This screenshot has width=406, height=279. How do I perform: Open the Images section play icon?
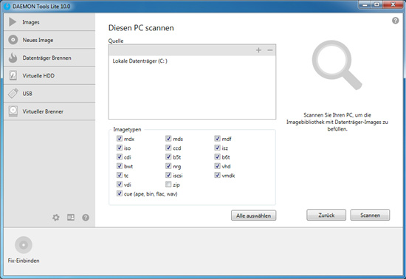tap(13, 22)
